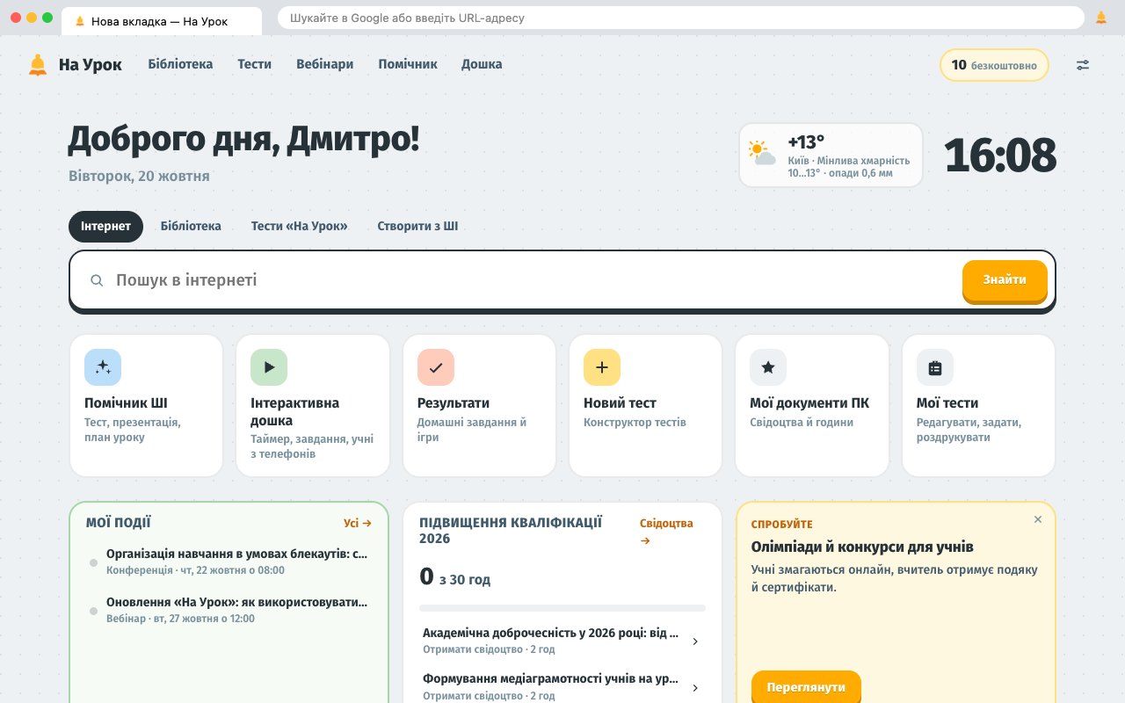1125x703 pixels.
Task: Open Вебінари in top navigation
Action: point(325,64)
